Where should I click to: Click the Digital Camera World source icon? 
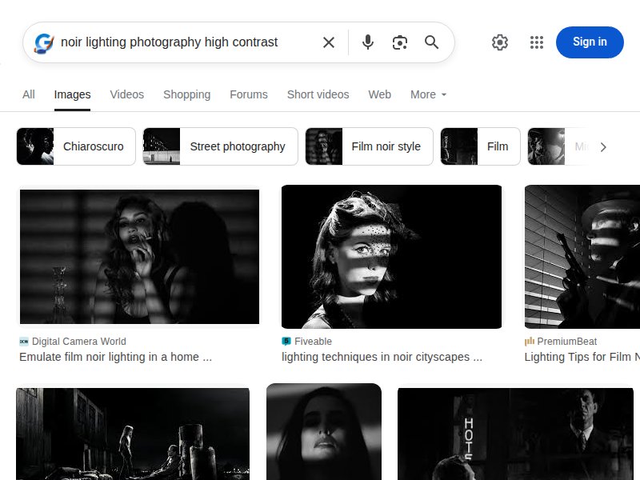24,341
